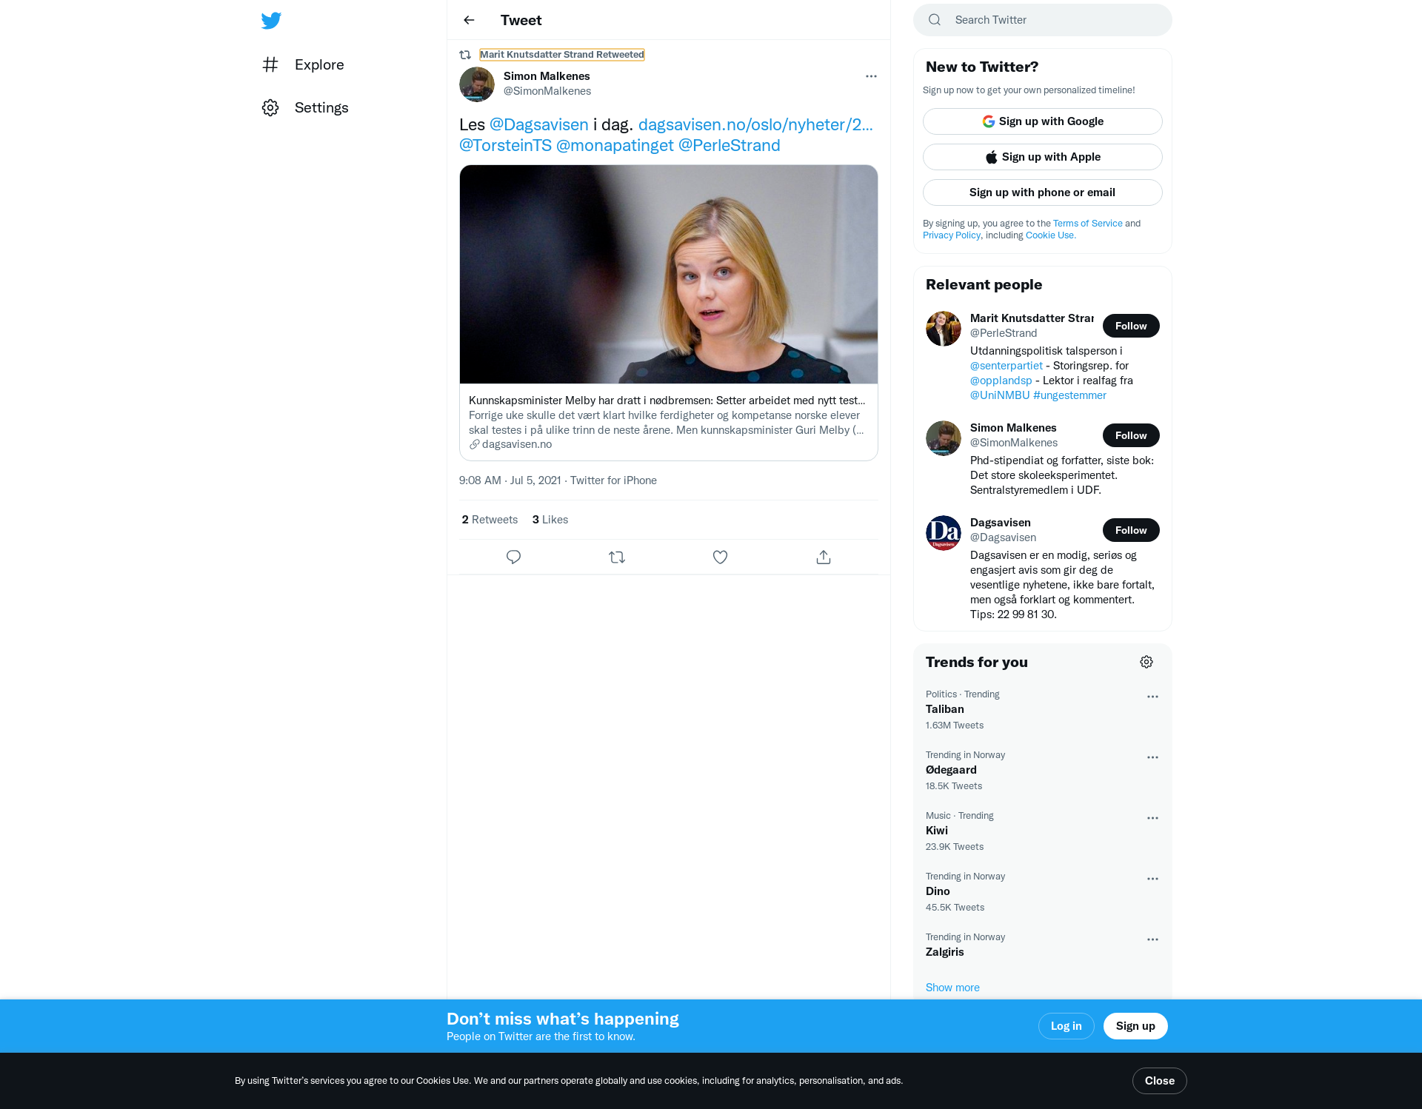Open the Cookie Use link
The height and width of the screenshot is (1109, 1422).
point(1050,235)
